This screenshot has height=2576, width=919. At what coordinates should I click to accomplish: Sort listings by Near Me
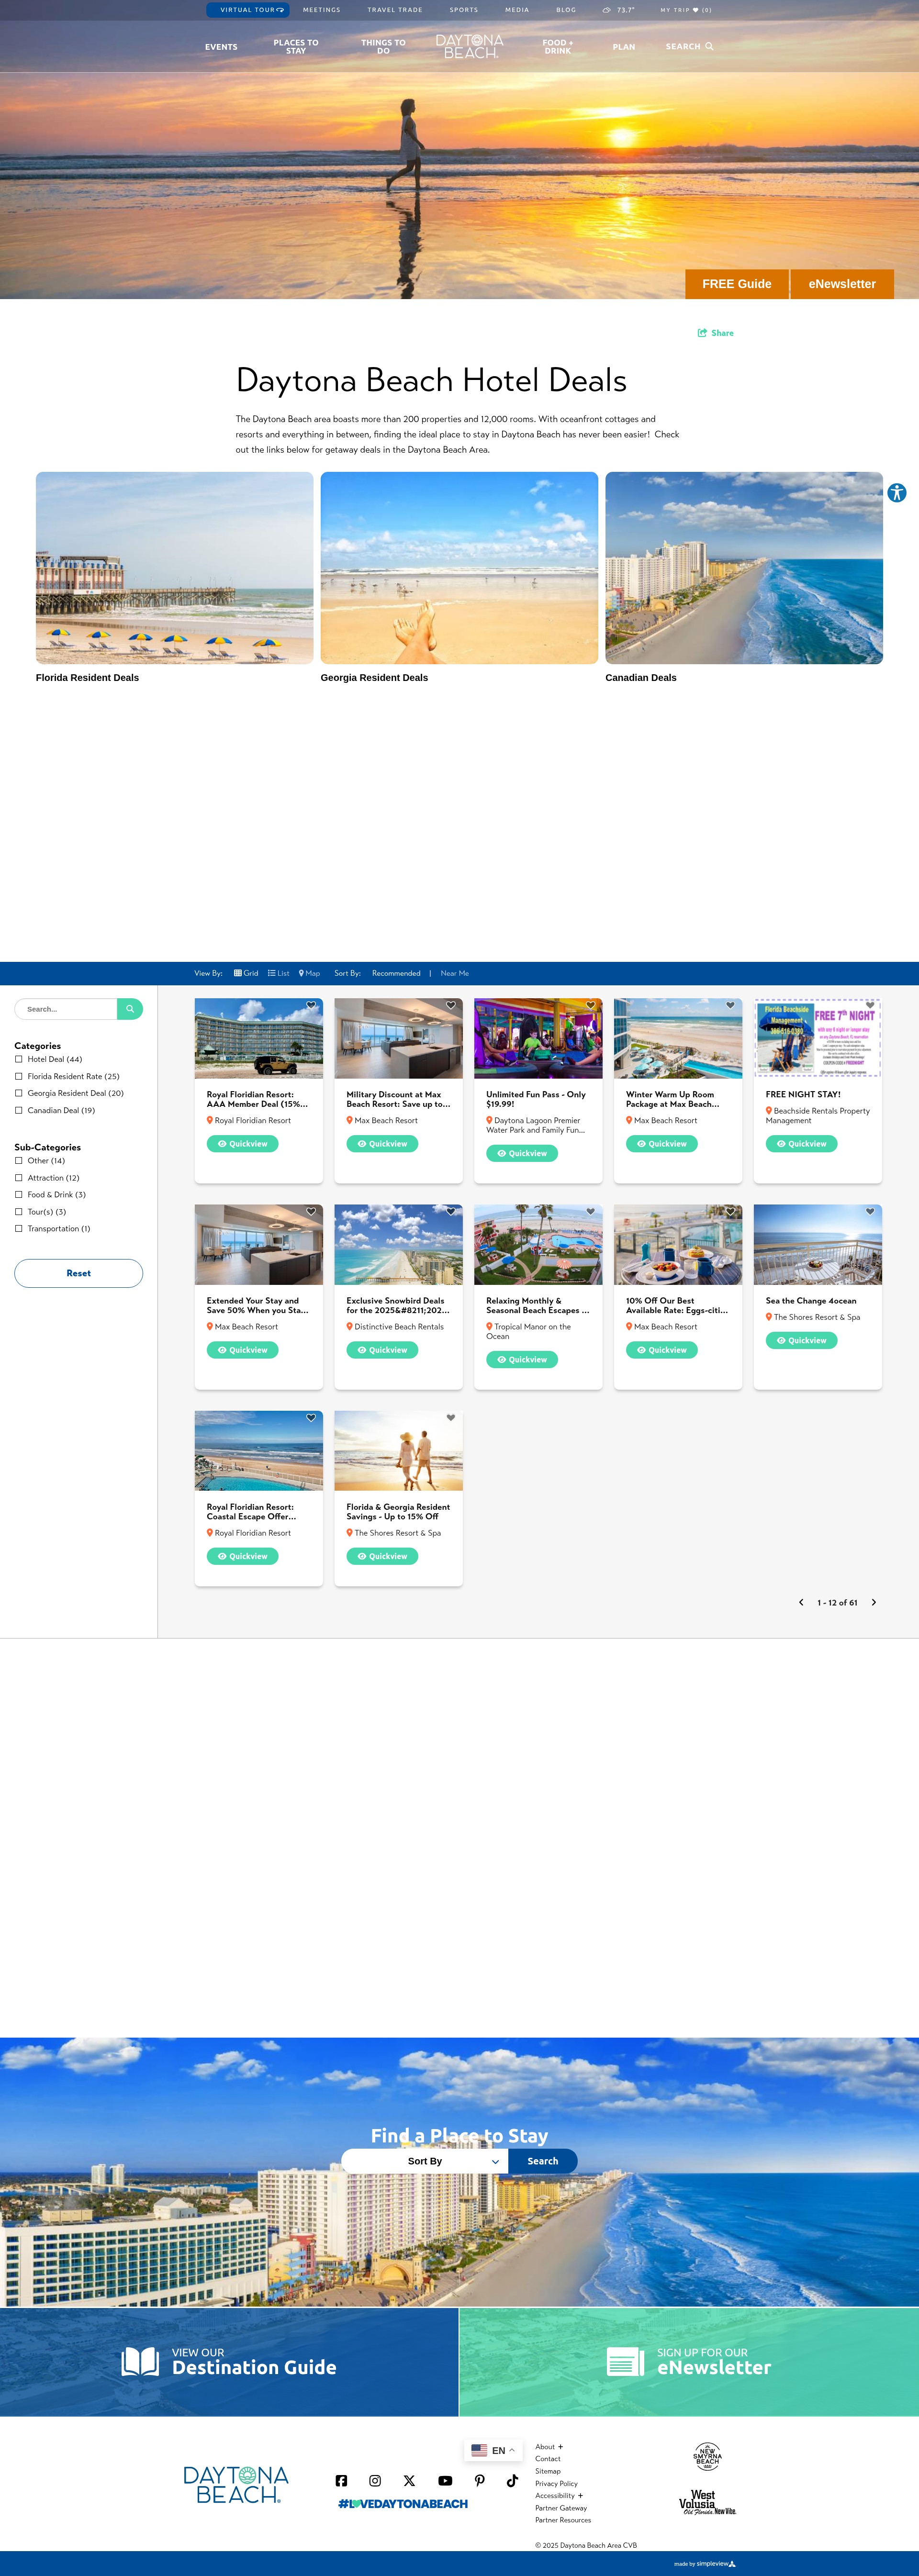point(455,973)
